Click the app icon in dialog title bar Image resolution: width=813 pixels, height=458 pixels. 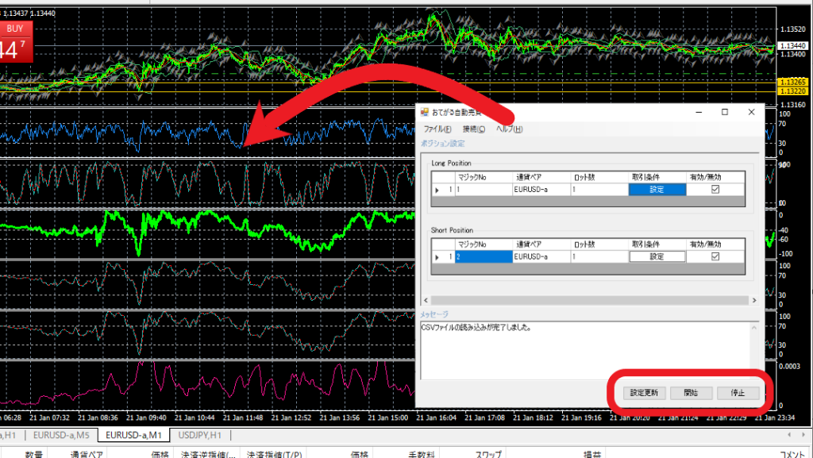pyautogui.click(x=425, y=113)
